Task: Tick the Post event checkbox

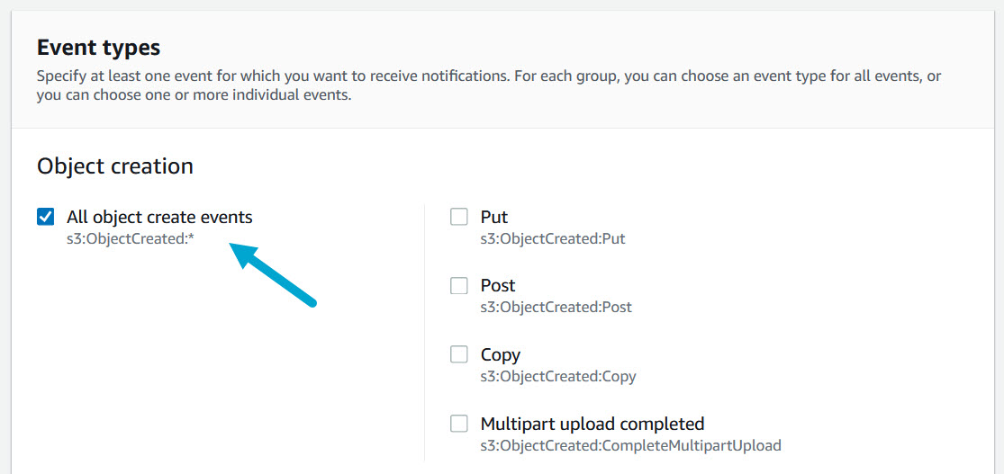Action: (459, 286)
